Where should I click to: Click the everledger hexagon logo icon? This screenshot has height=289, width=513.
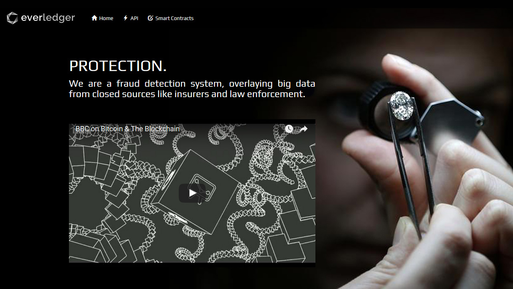click(12, 18)
